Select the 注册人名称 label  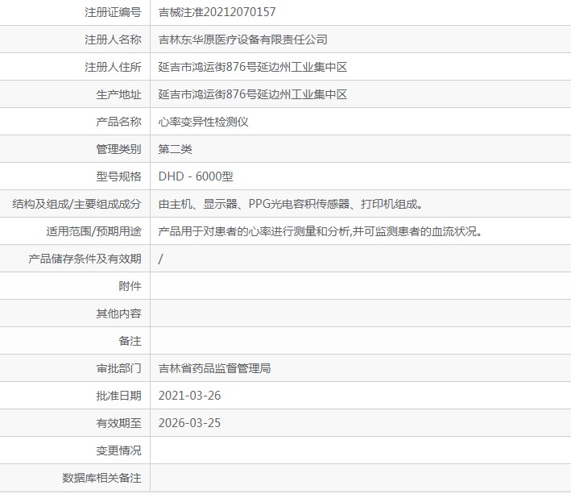[113, 39]
